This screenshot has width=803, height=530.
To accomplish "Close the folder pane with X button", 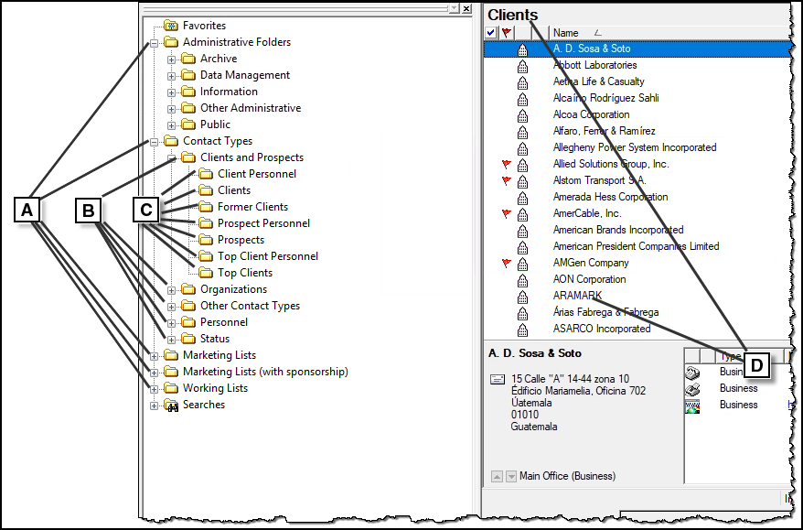I will tap(466, 9).
